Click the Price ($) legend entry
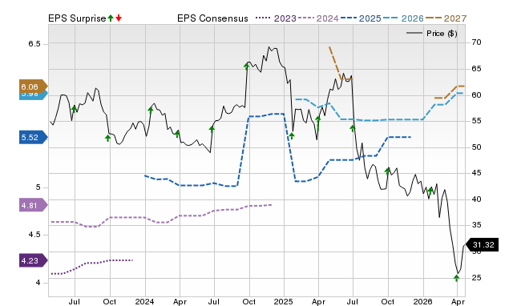Viewport: 513px width, 306px height. (x=432, y=34)
